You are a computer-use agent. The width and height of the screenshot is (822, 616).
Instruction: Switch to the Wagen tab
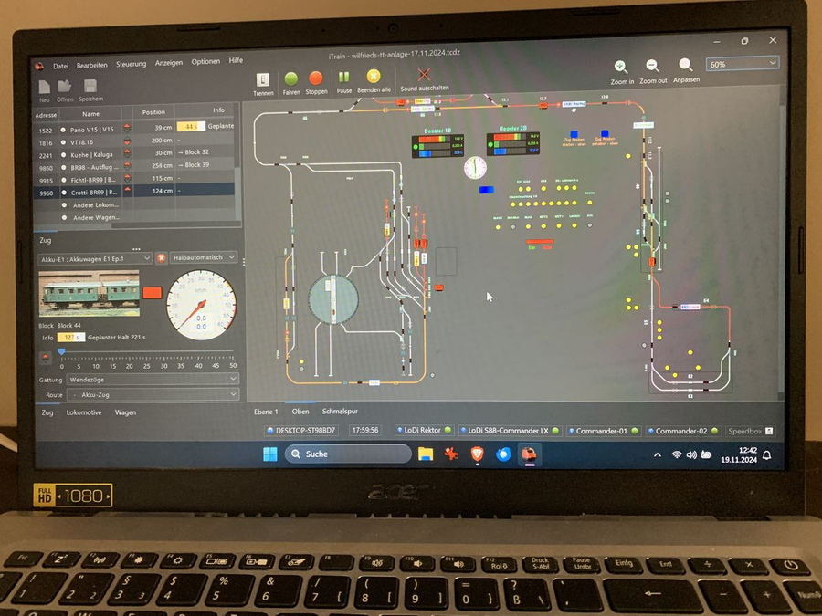click(x=125, y=412)
